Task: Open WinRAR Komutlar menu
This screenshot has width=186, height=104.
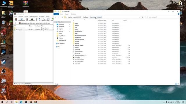Action: tap(21, 16)
